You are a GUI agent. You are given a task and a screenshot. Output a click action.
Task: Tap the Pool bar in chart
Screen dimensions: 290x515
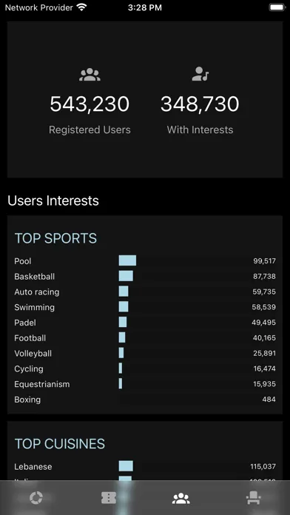click(x=127, y=260)
